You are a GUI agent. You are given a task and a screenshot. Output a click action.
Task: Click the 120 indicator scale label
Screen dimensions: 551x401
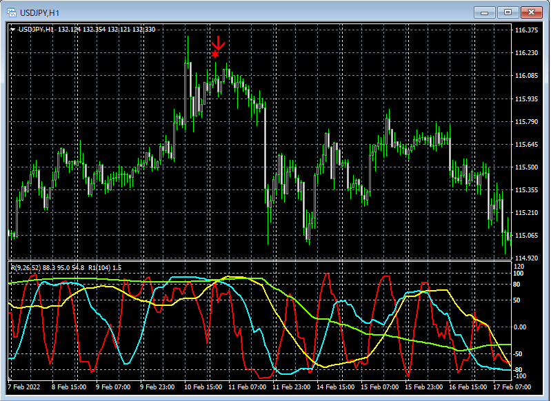(519, 267)
